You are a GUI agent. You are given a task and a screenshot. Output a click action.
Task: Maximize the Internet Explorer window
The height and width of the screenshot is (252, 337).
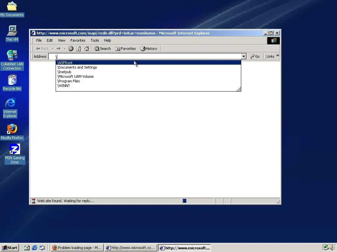[x=271, y=33]
